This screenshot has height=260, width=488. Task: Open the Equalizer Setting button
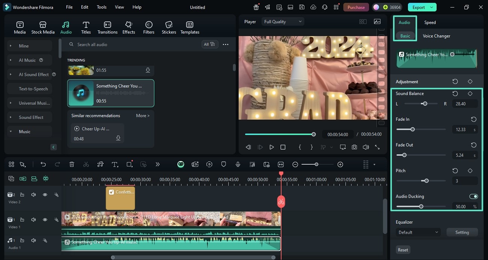tap(462, 232)
